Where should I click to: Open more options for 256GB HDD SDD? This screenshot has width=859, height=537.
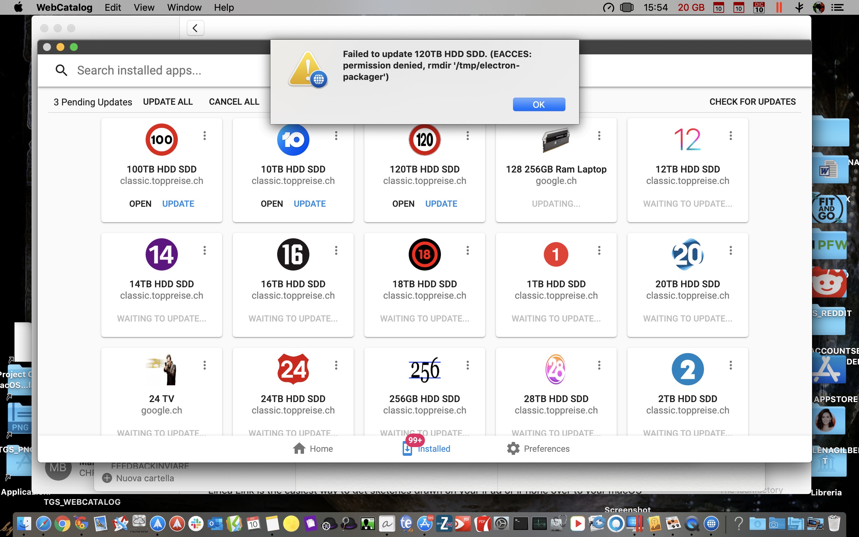tap(467, 365)
